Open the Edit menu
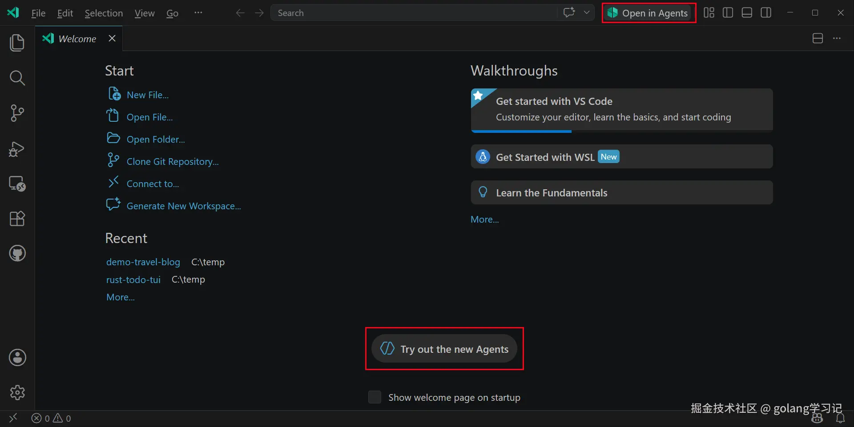 pos(65,13)
